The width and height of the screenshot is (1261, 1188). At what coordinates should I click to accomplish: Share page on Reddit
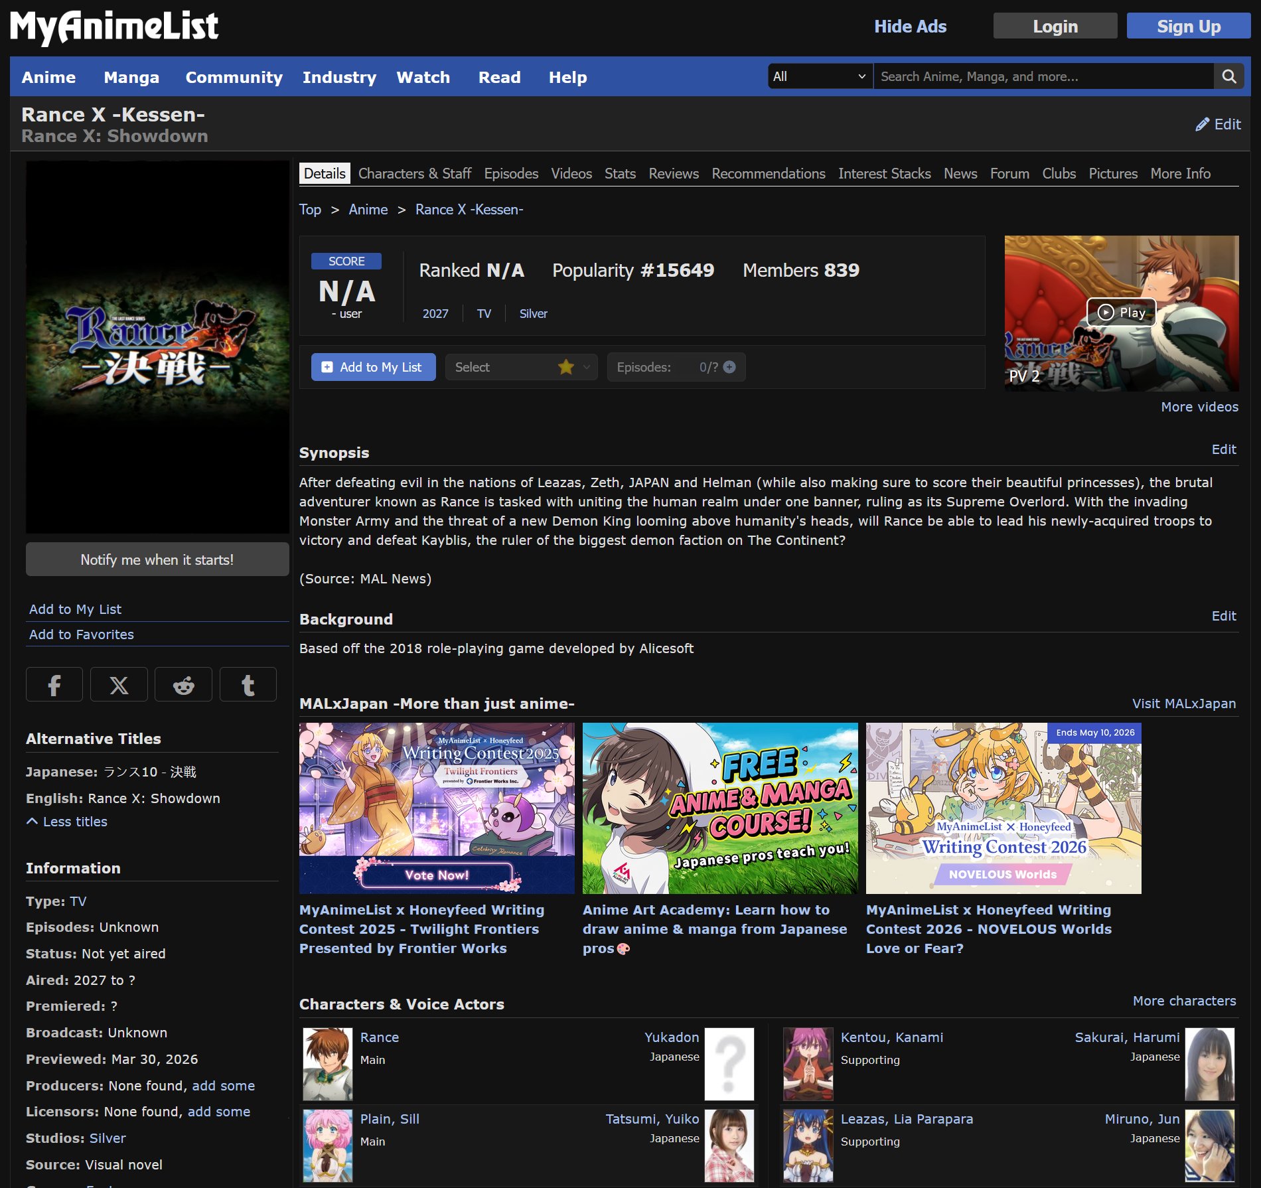point(183,684)
